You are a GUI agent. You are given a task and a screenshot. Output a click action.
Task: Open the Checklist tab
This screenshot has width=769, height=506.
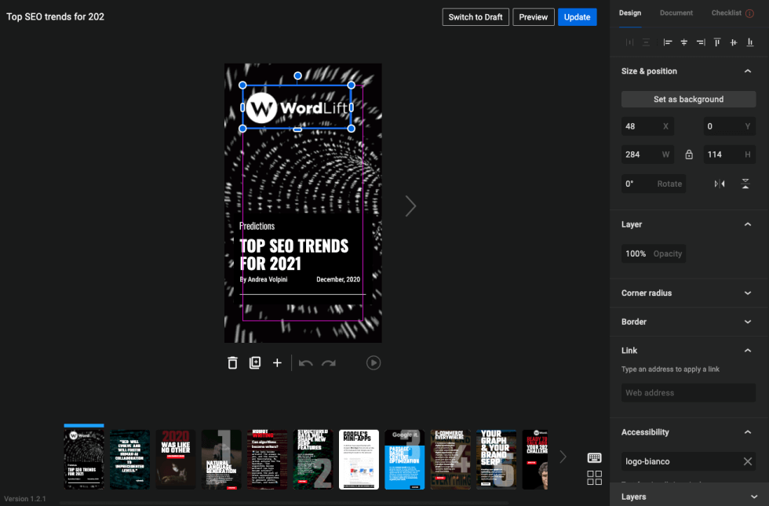click(727, 13)
